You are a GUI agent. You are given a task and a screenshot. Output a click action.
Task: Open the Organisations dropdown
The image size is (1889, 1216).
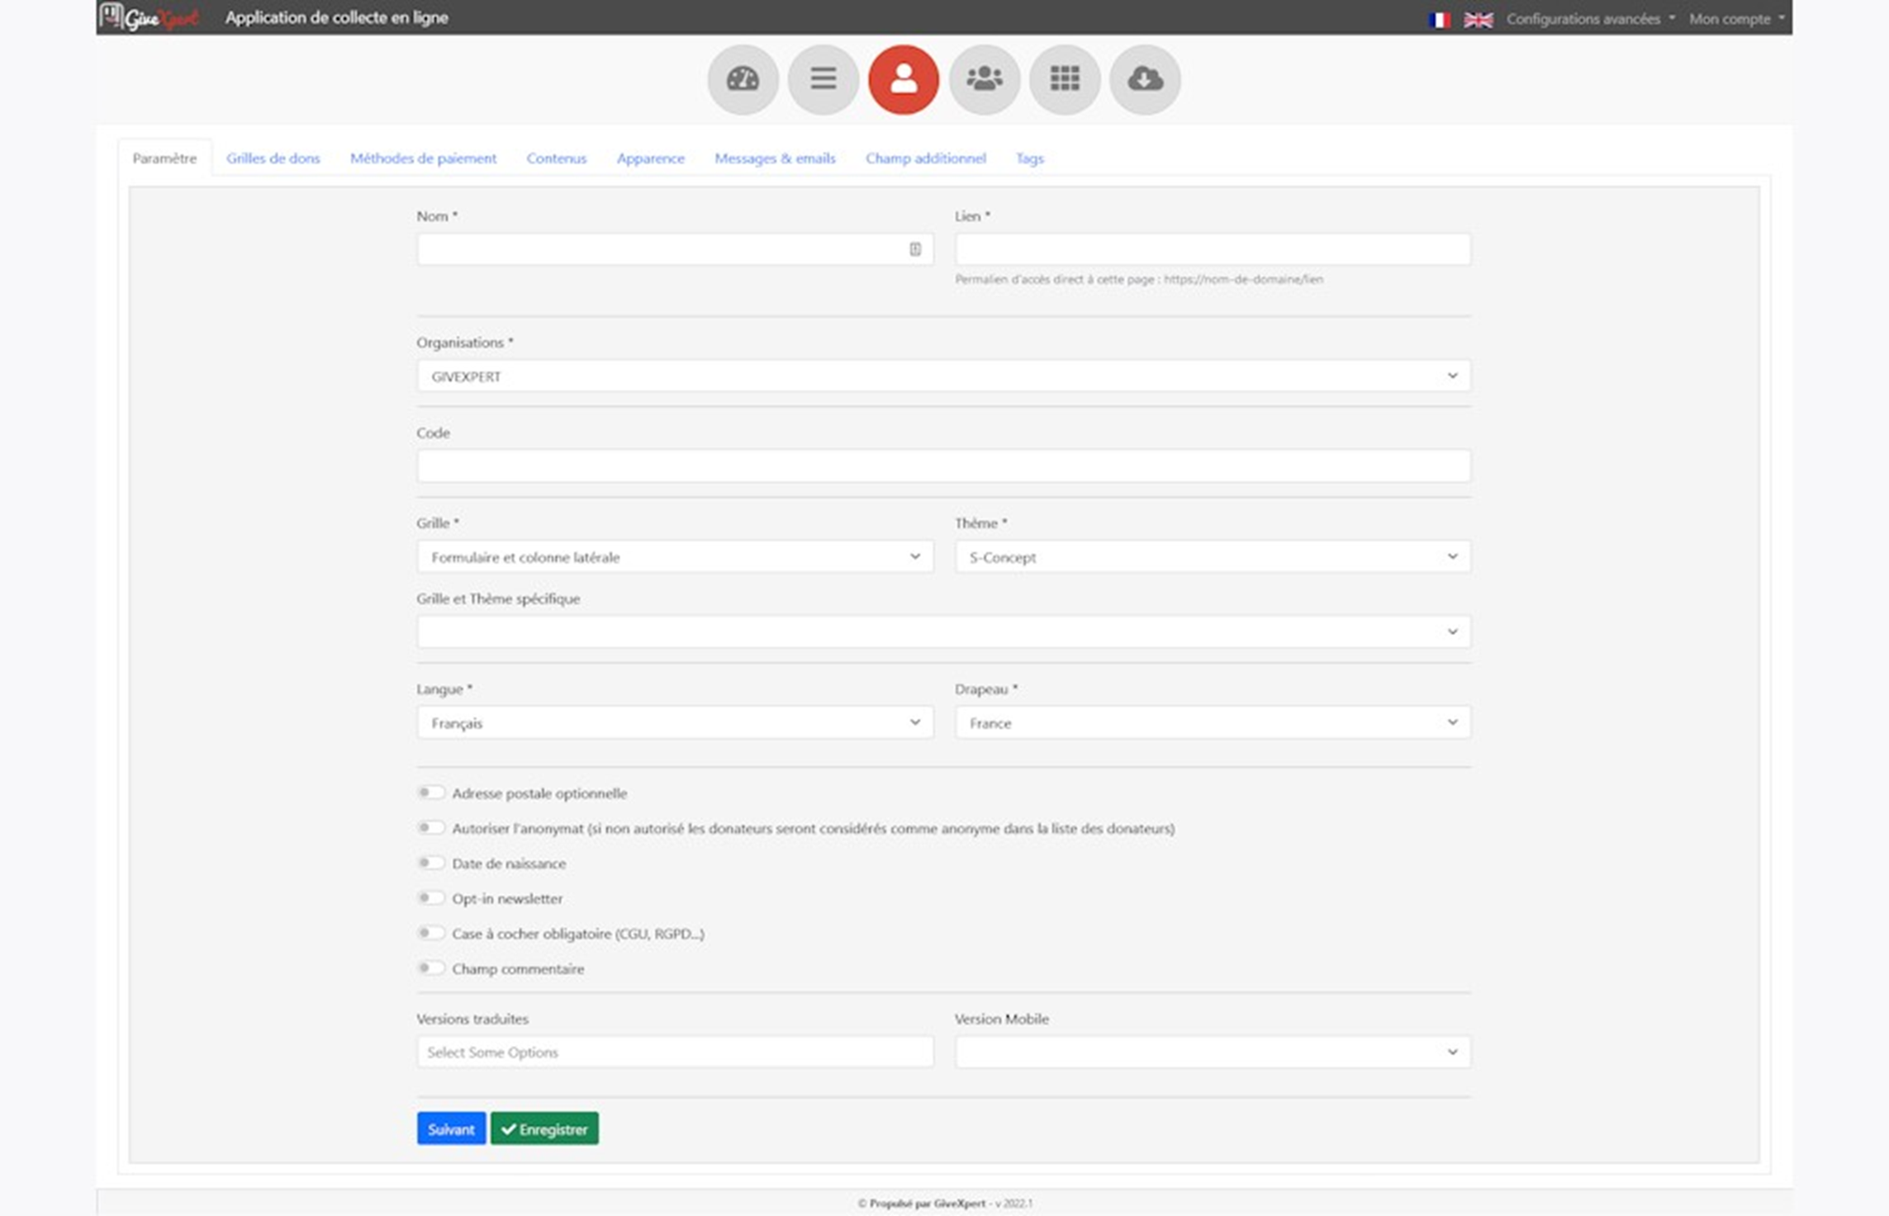943,376
